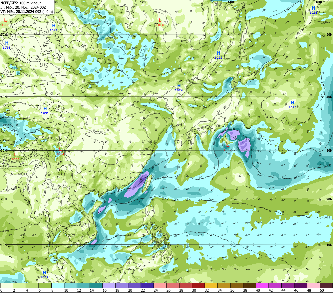The height and width of the screenshot is (293, 333).
Task: Click the right-side 50N latitude label
Action: [329, 34]
